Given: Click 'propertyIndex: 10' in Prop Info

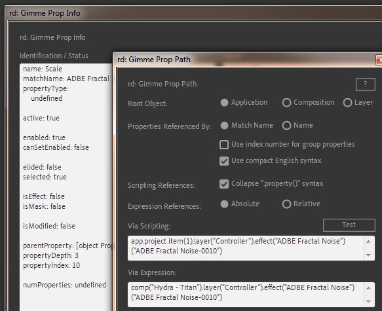Looking at the screenshot, I should pyautogui.click(x=51, y=265).
